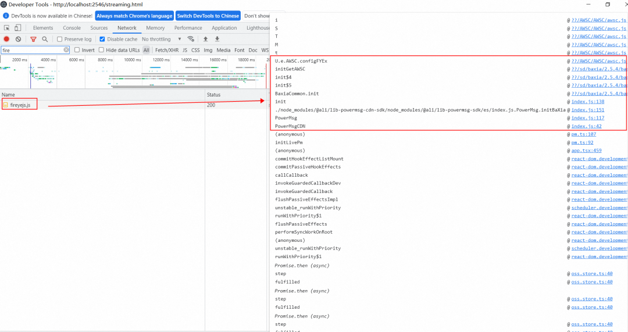
Task: Click the initLivePm stack frame text
Action: 289,142
